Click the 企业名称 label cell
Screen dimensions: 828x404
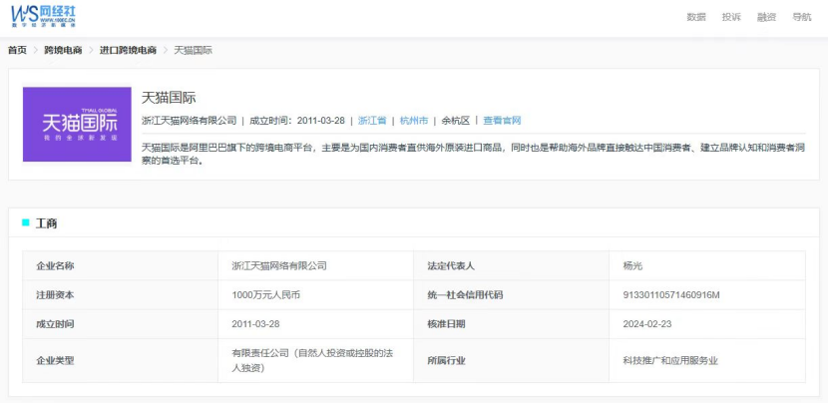point(121,265)
